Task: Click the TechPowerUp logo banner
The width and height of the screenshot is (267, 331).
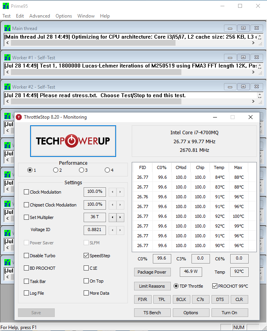Action: pos(73,141)
